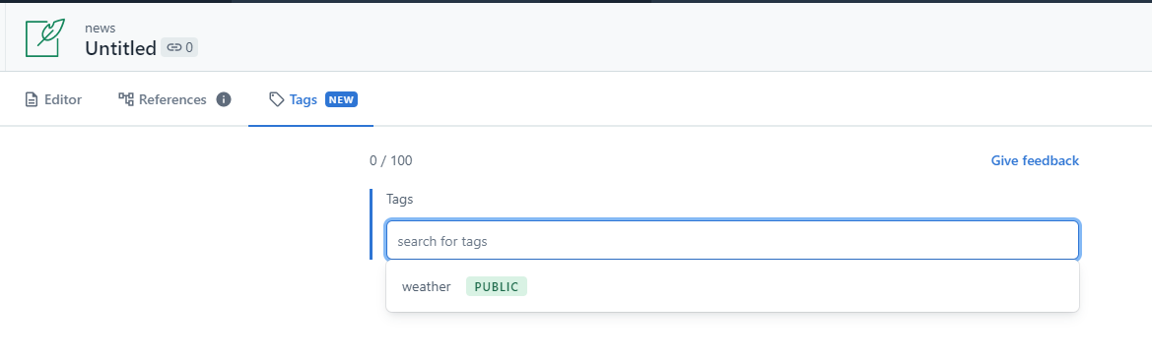Open the References tab
This screenshot has width=1152, height=360.
174,99
